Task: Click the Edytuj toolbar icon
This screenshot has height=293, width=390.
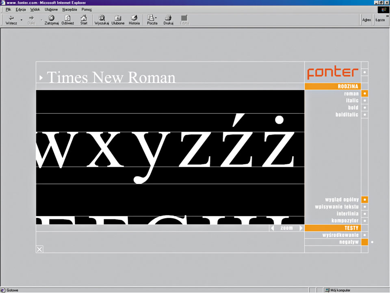Action: (x=184, y=17)
